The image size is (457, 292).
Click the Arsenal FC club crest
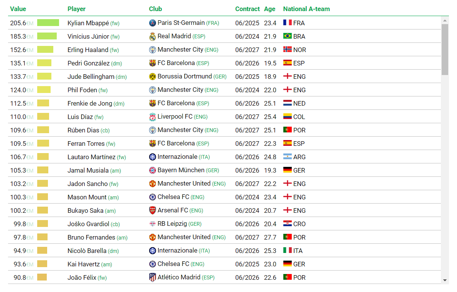coord(153,210)
